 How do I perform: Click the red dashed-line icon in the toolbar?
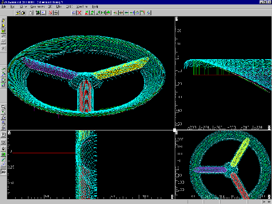pyautogui.click(x=115, y=13)
